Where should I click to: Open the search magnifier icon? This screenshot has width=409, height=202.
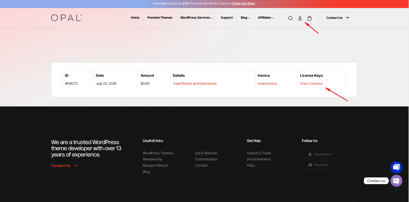click(x=290, y=18)
